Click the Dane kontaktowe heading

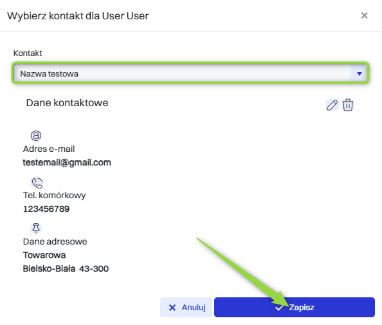pyautogui.click(x=68, y=103)
